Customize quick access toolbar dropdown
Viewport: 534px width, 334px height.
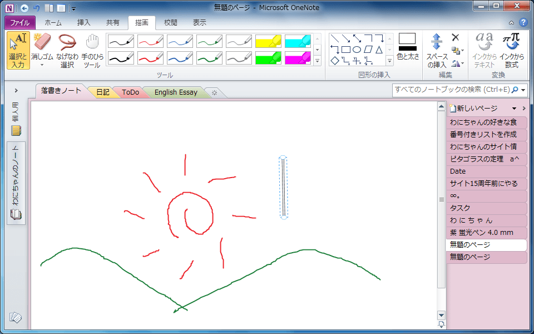[x=74, y=8]
